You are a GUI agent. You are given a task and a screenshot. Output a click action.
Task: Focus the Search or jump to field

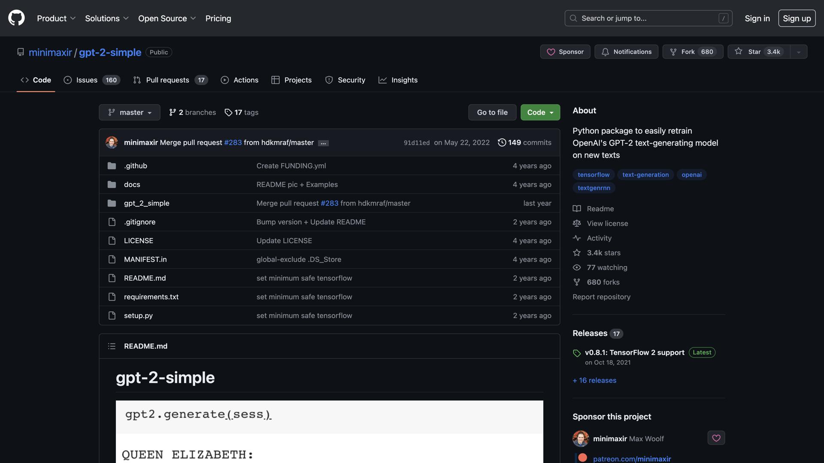[x=648, y=18]
